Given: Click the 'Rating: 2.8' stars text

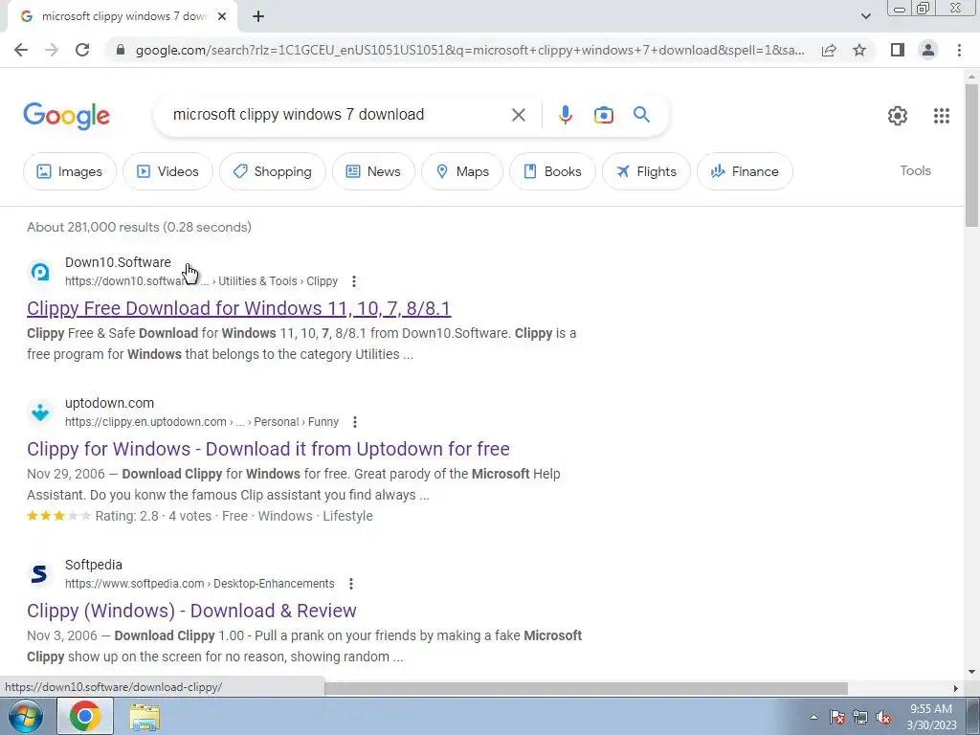Looking at the screenshot, I should [x=127, y=516].
